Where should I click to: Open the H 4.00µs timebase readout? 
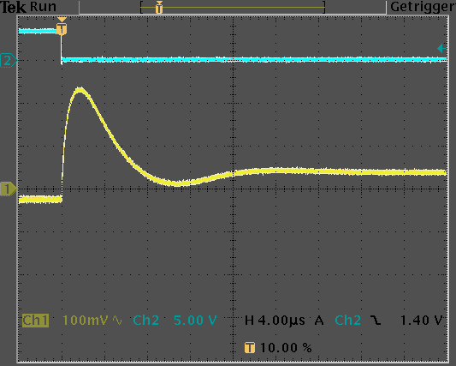point(275,321)
